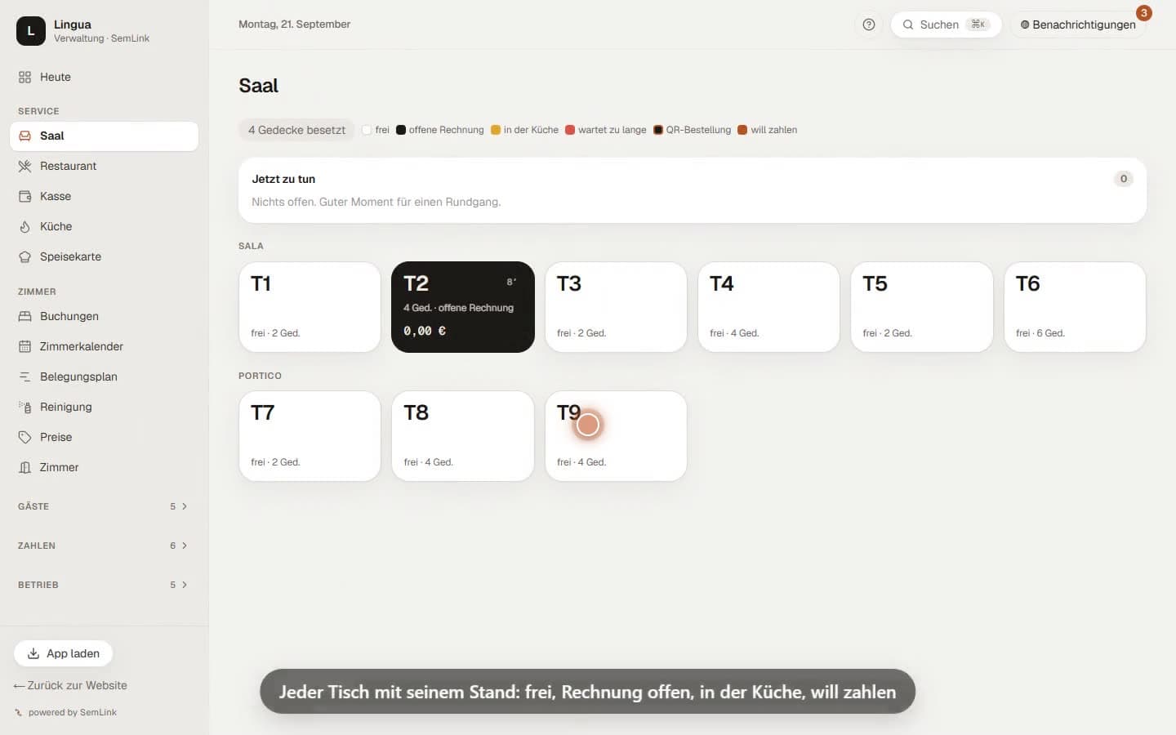Expand the Zahlen sidebar section
This screenshot has height=735, width=1176.
[104, 546]
